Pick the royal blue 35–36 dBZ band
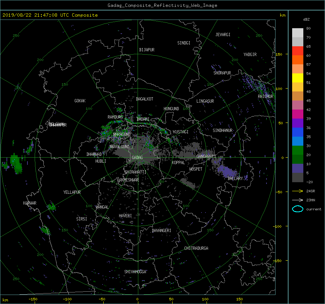325x304 pixels. click(298, 132)
